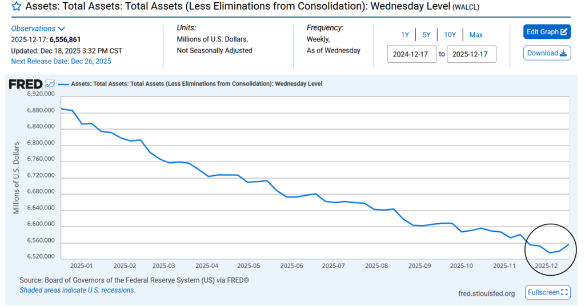Screen dimensions: 585x306
Task: Click the As of Wednesday frequency text
Action: [334, 50]
